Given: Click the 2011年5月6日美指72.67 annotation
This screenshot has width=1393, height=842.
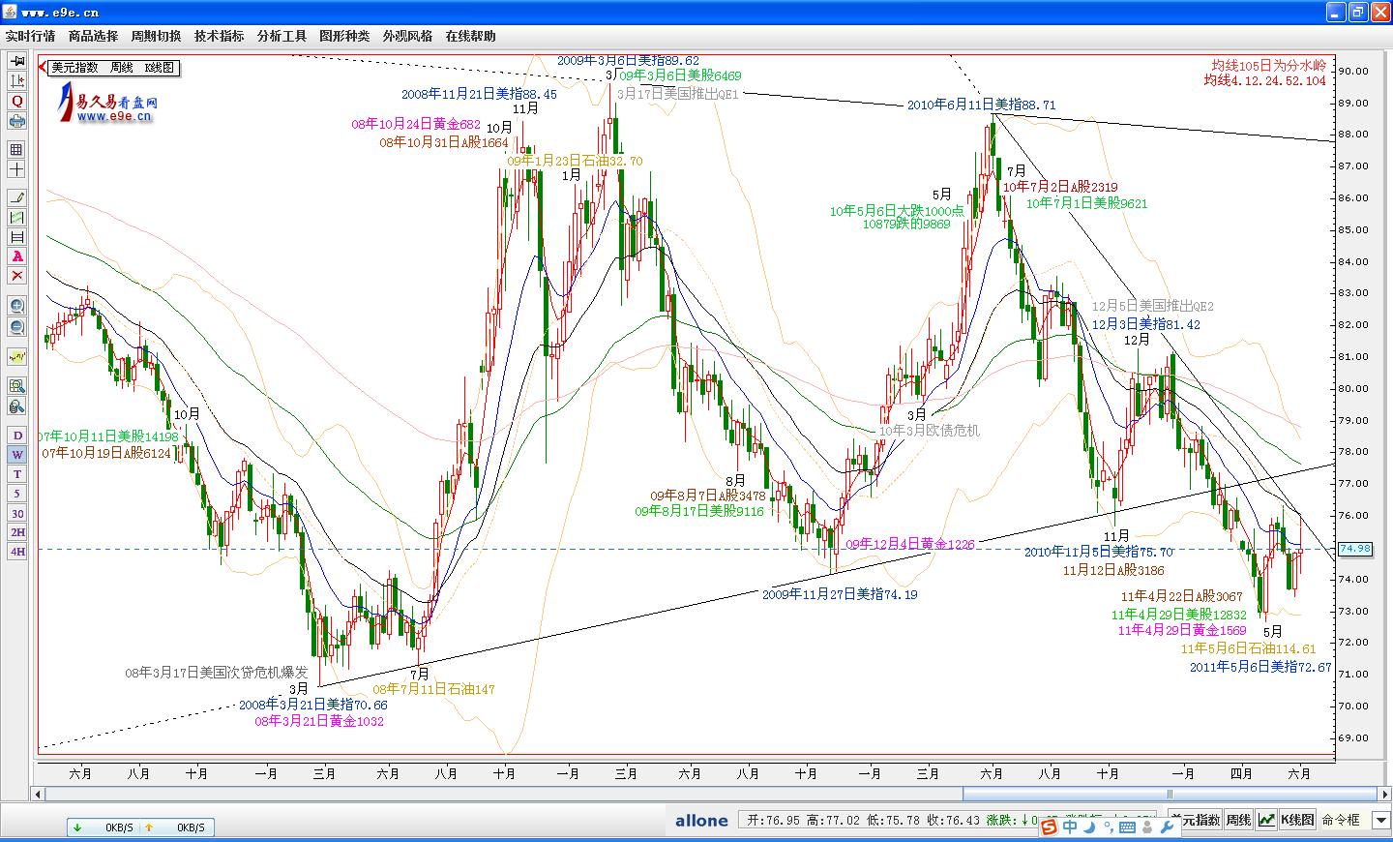Looking at the screenshot, I should (1260, 667).
